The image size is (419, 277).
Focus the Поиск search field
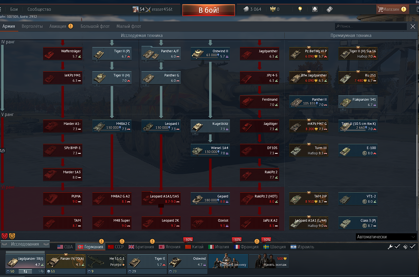(371, 26)
